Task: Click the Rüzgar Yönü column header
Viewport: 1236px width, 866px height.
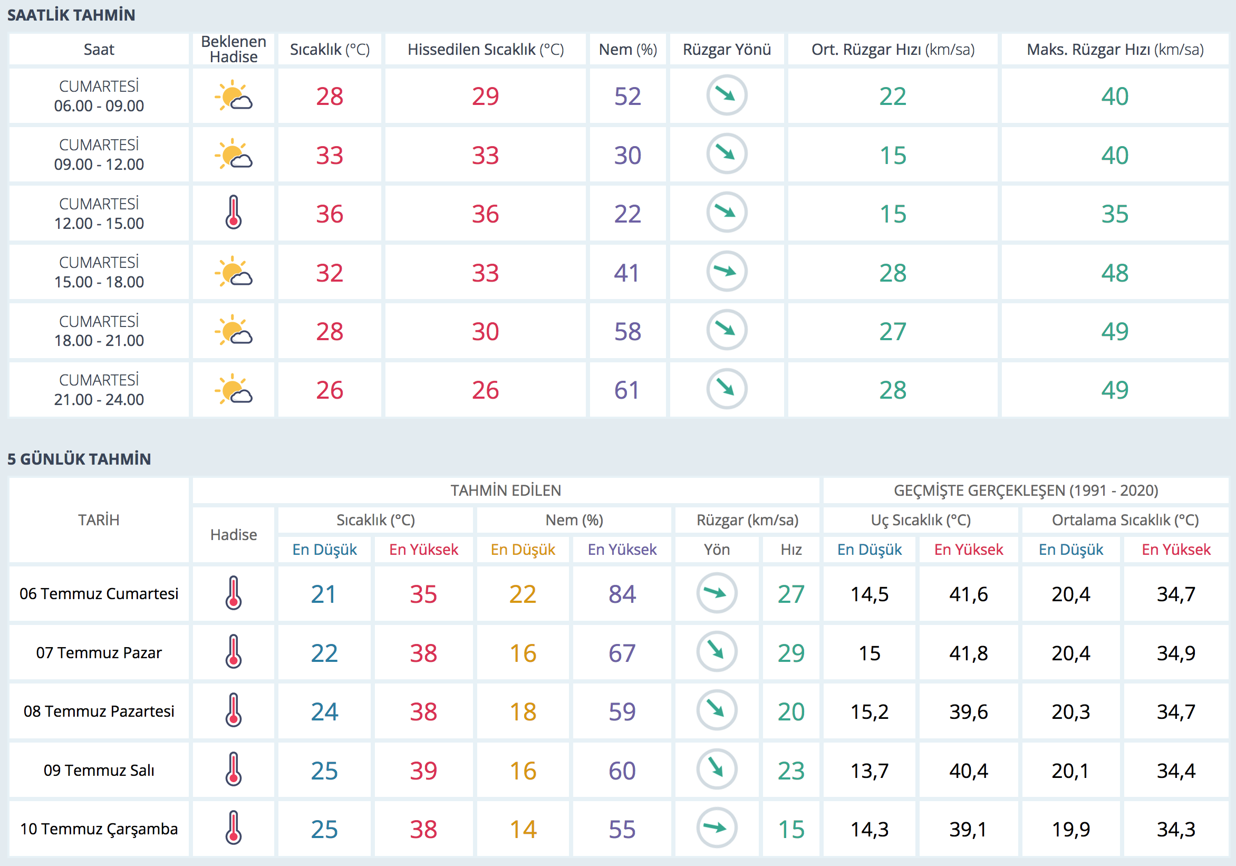Action: [x=726, y=50]
